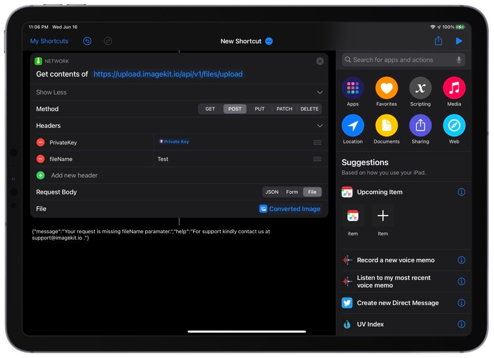Collapse options with Show Less
Viewport: 494px width, 358px height.
[51, 92]
